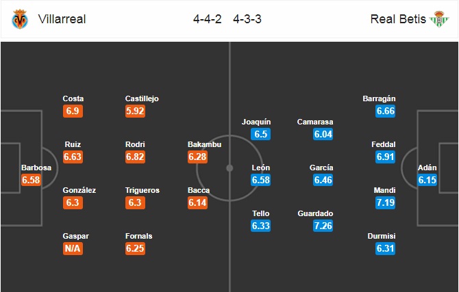Viewport: 459px width, 292px height.
Task: Open the Real Betis team name link
Action: (x=398, y=19)
